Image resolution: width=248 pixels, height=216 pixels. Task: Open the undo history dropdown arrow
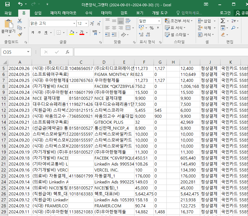point(26,4)
